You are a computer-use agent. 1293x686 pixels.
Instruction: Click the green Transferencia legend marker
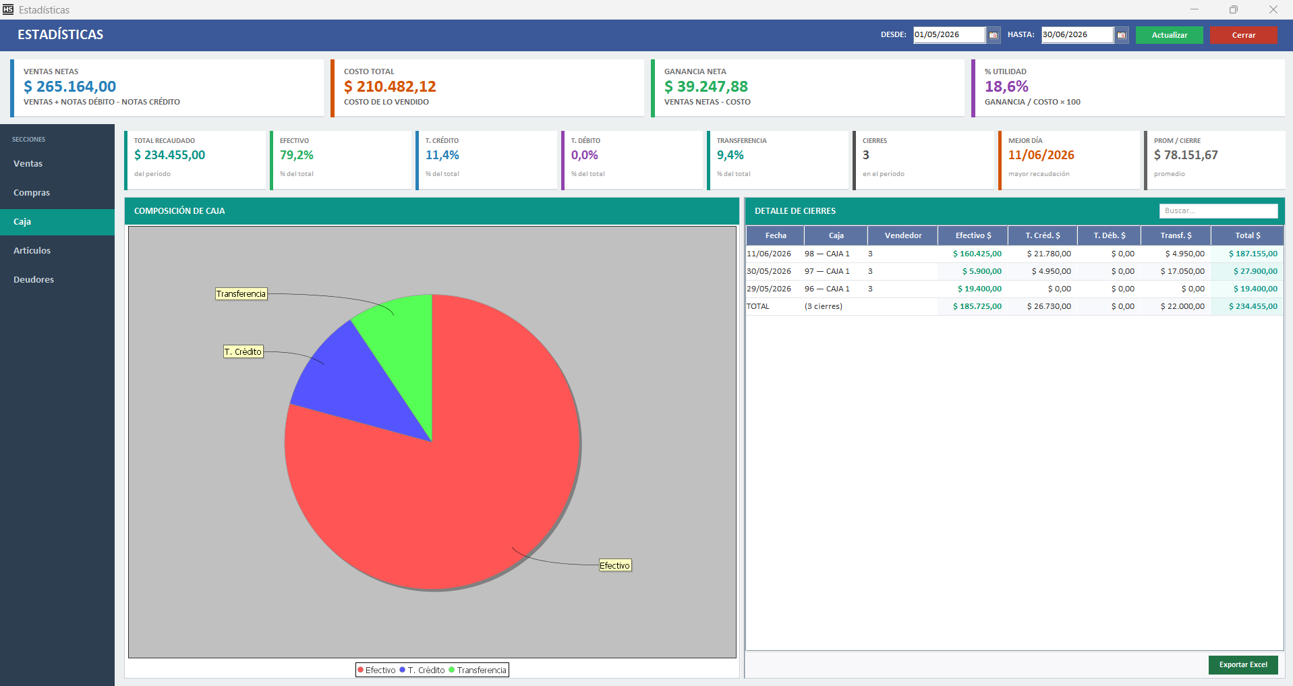pyautogui.click(x=452, y=670)
